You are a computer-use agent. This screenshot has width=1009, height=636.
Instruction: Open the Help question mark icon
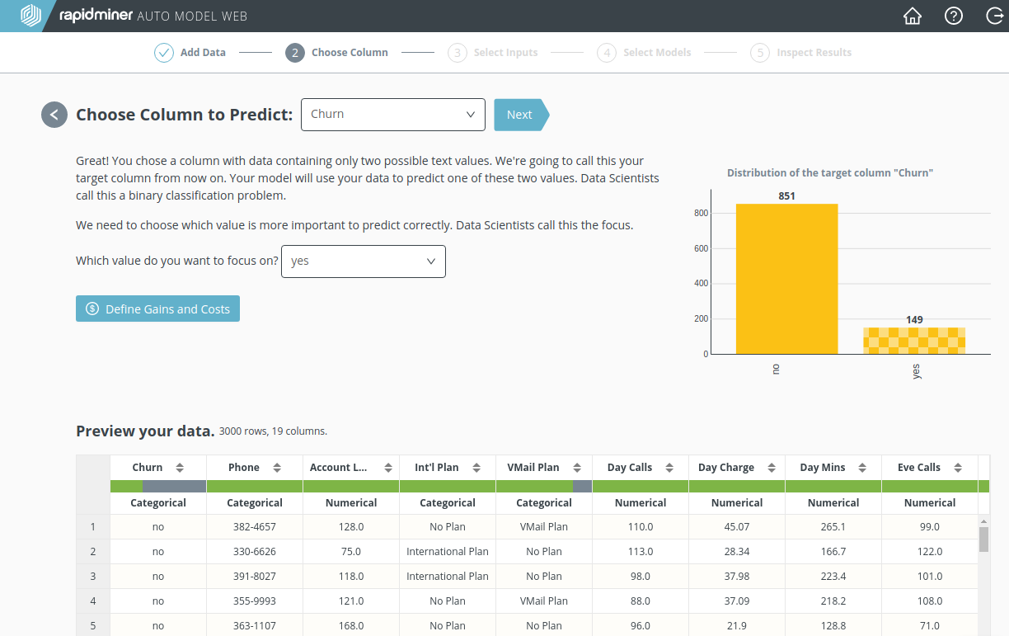[x=953, y=16]
